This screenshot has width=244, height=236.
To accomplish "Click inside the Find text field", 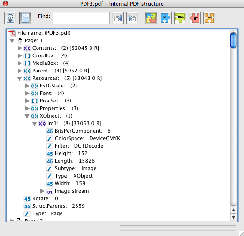I will pos(81,18).
